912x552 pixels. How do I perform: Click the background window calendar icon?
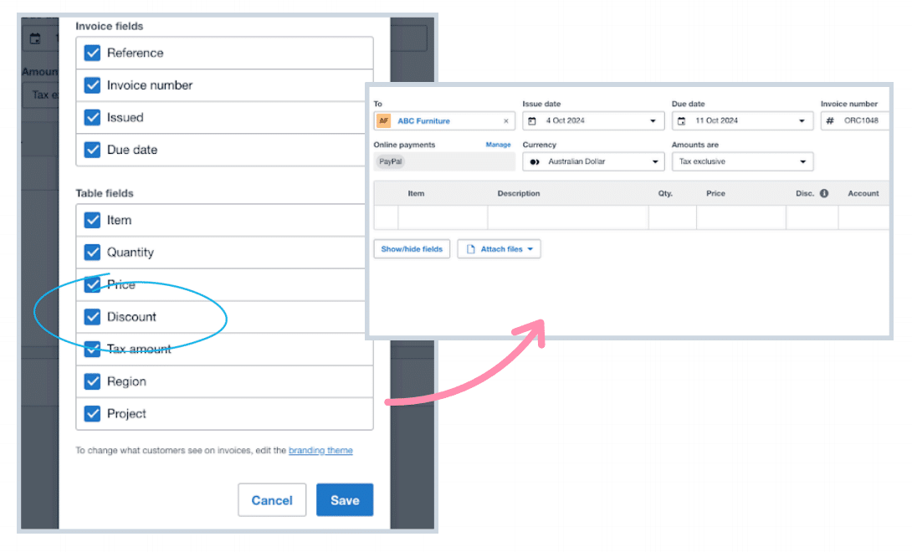(35, 39)
